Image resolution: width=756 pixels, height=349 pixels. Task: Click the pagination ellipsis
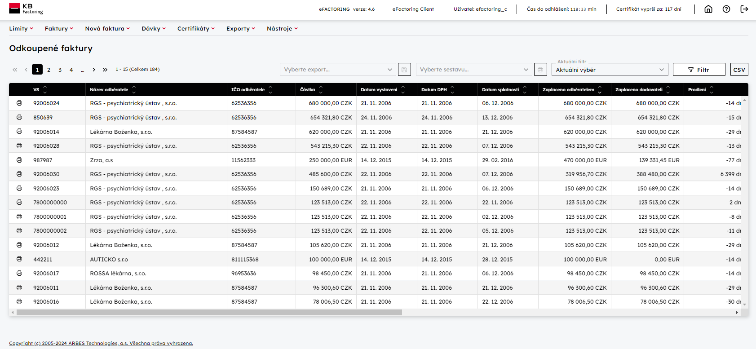83,70
